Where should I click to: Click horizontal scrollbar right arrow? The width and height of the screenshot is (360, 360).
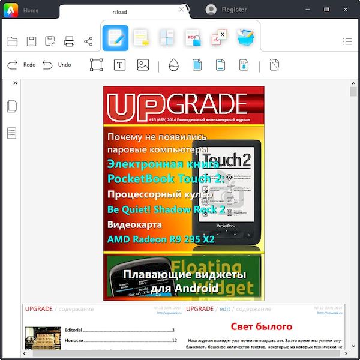click(x=346, y=353)
